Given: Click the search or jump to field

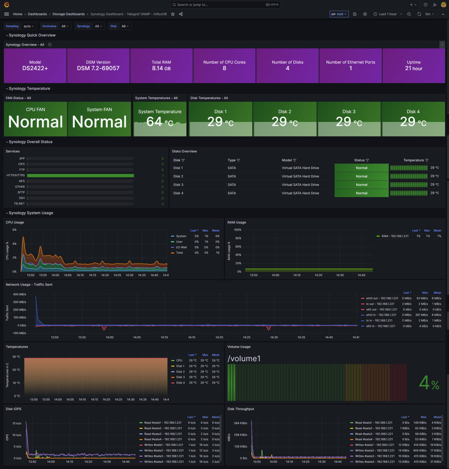Looking at the screenshot, I should coord(225,5).
